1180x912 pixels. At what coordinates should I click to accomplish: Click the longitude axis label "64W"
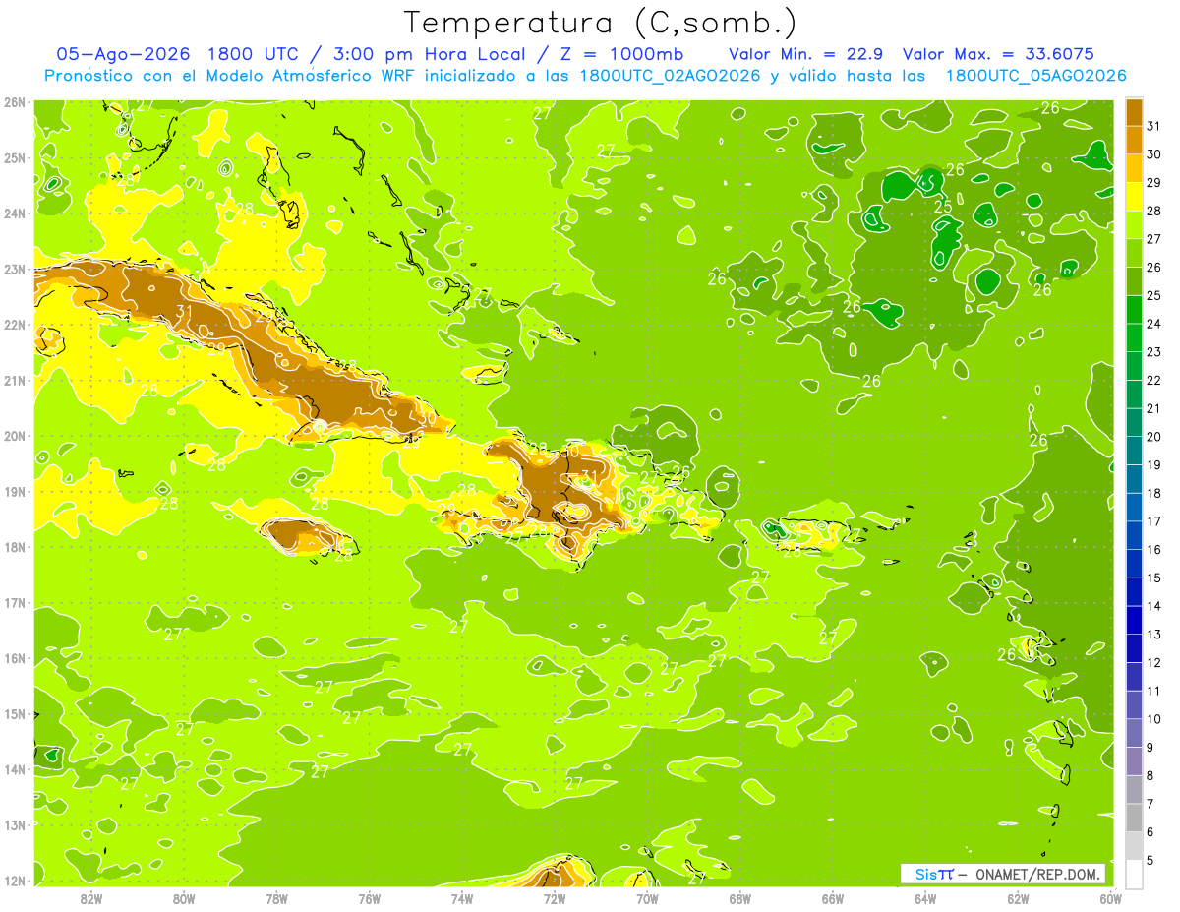coord(925,899)
